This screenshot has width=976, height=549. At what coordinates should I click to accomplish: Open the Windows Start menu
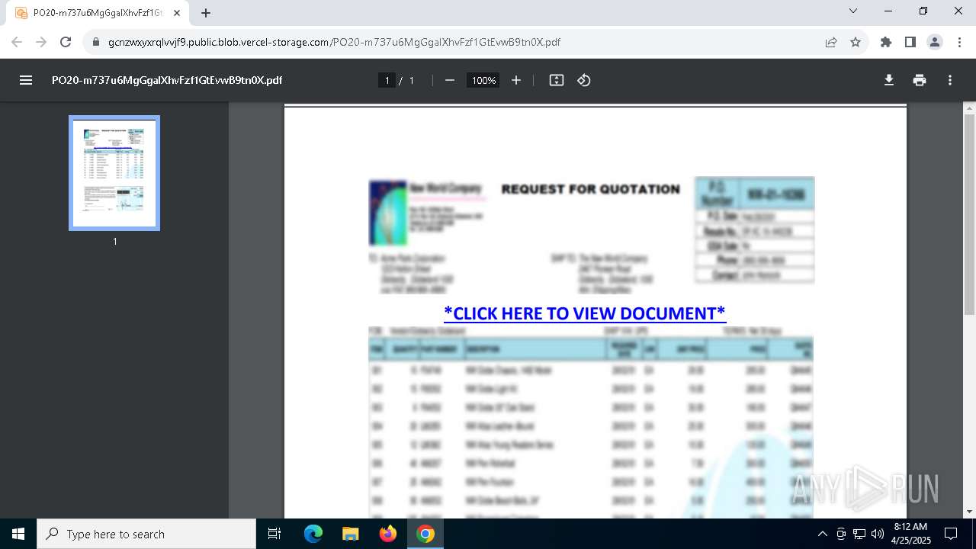point(18,534)
